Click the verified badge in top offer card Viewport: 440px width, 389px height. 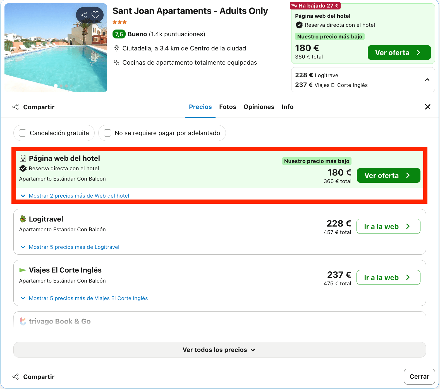pyautogui.click(x=299, y=25)
